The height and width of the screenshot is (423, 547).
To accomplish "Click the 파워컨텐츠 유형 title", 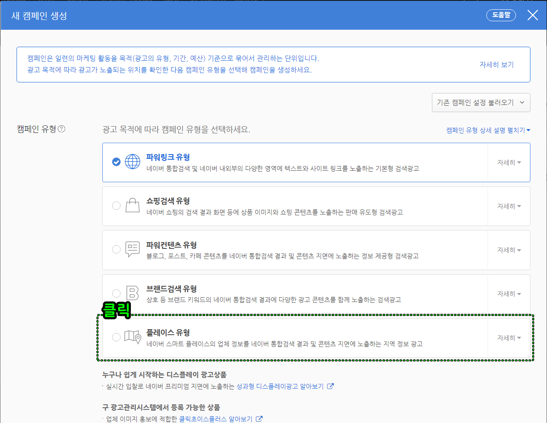I will pos(172,245).
